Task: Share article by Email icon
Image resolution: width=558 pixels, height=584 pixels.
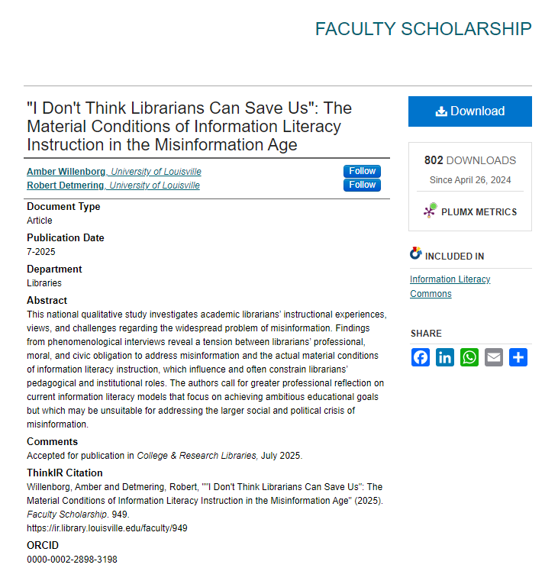Action: coord(494,357)
